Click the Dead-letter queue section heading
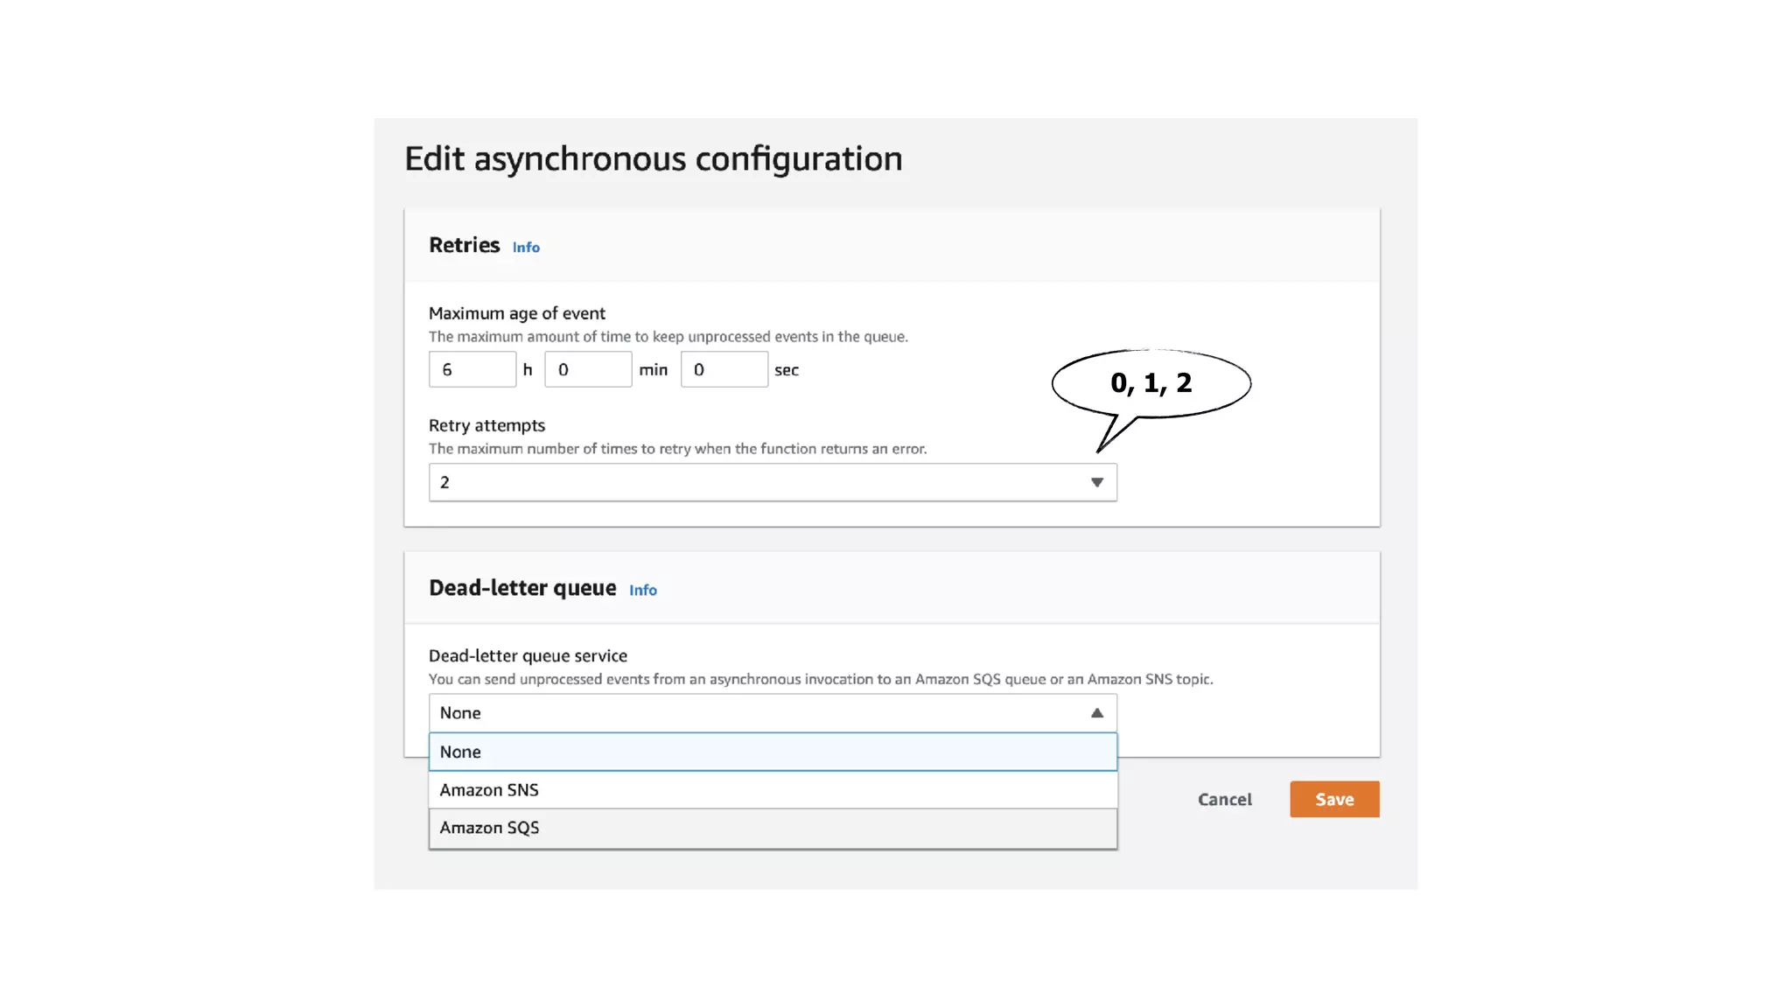 pyautogui.click(x=522, y=588)
